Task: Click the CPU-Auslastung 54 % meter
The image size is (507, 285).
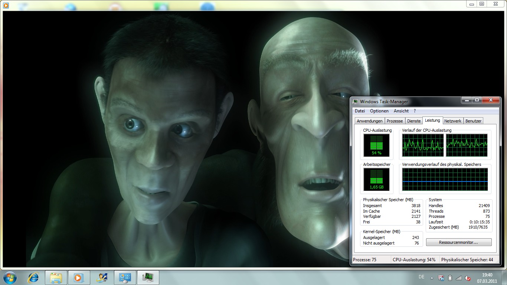Action: (x=377, y=145)
